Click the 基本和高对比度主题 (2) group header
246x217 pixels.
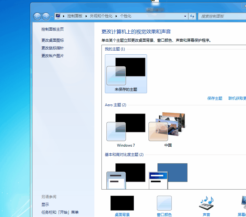pos(124,155)
